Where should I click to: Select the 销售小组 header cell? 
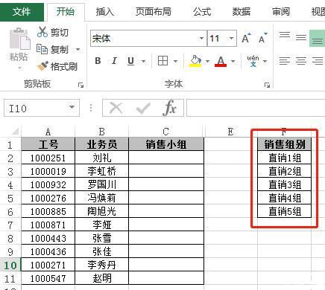point(166,144)
